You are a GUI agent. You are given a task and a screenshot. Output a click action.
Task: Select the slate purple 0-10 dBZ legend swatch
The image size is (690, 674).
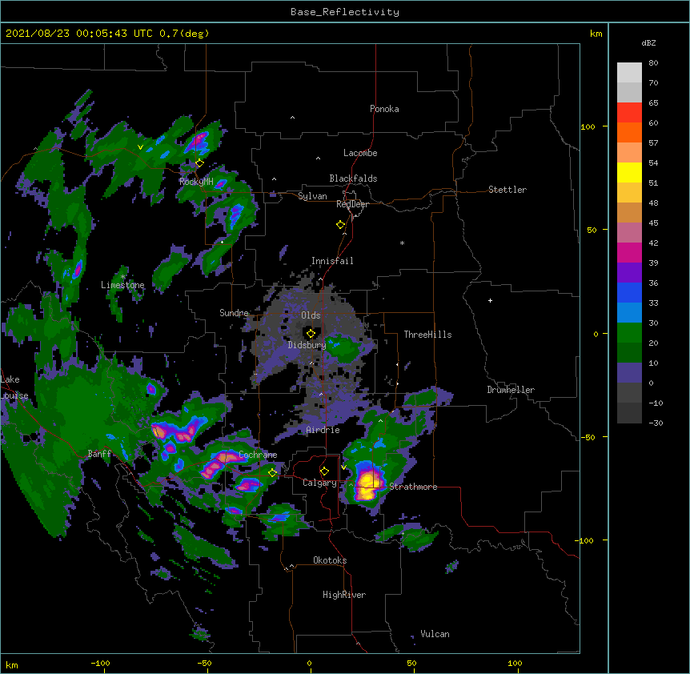tap(629, 373)
